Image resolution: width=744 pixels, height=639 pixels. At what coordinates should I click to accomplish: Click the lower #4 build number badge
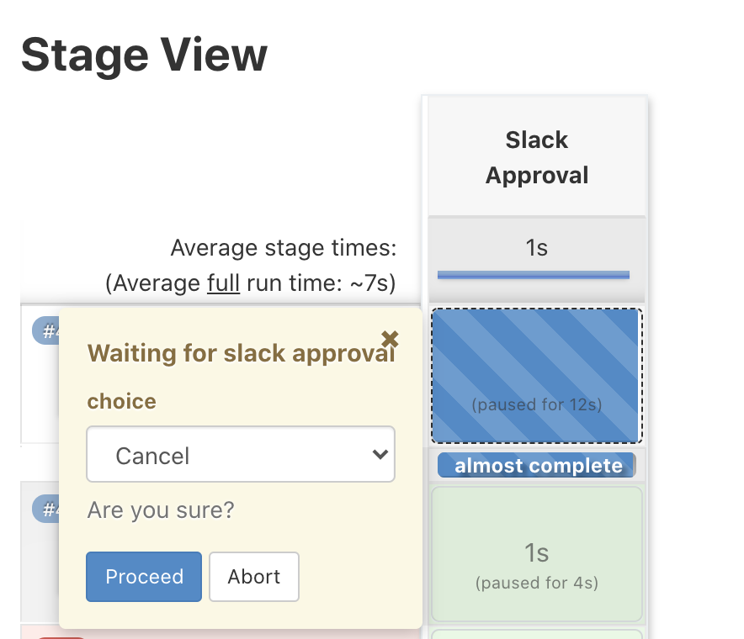(47, 510)
